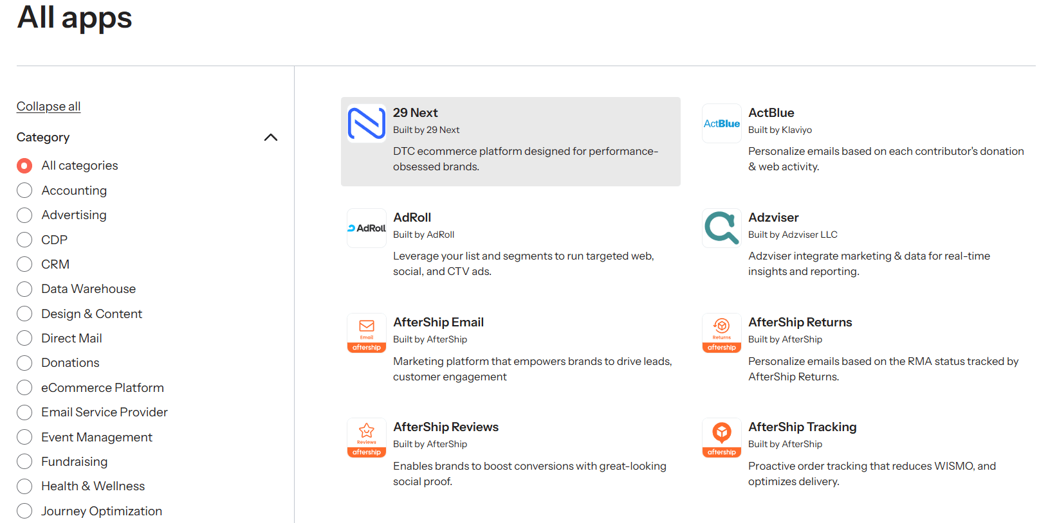The width and height of the screenshot is (1048, 523).
Task: Click the Adzviser magnifier logo icon
Action: click(721, 228)
